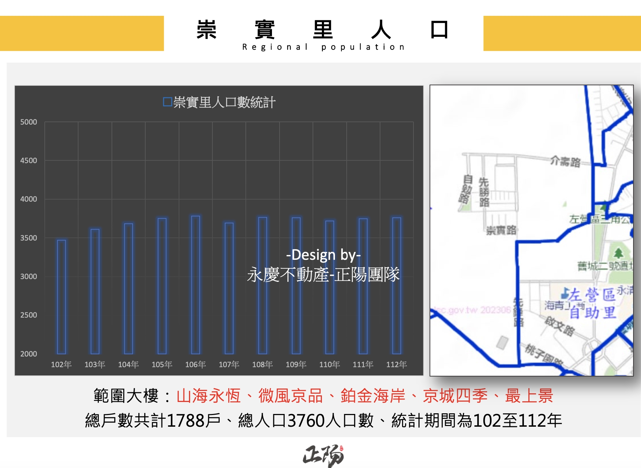Click the 106年 bar in the chart
The width and height of the screenshot is (641, 468).
196,285
